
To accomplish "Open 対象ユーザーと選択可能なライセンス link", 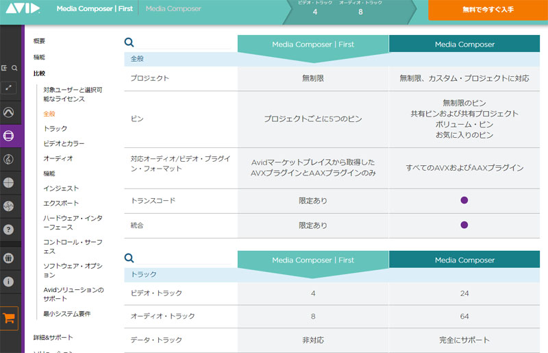I will (73, 95).
